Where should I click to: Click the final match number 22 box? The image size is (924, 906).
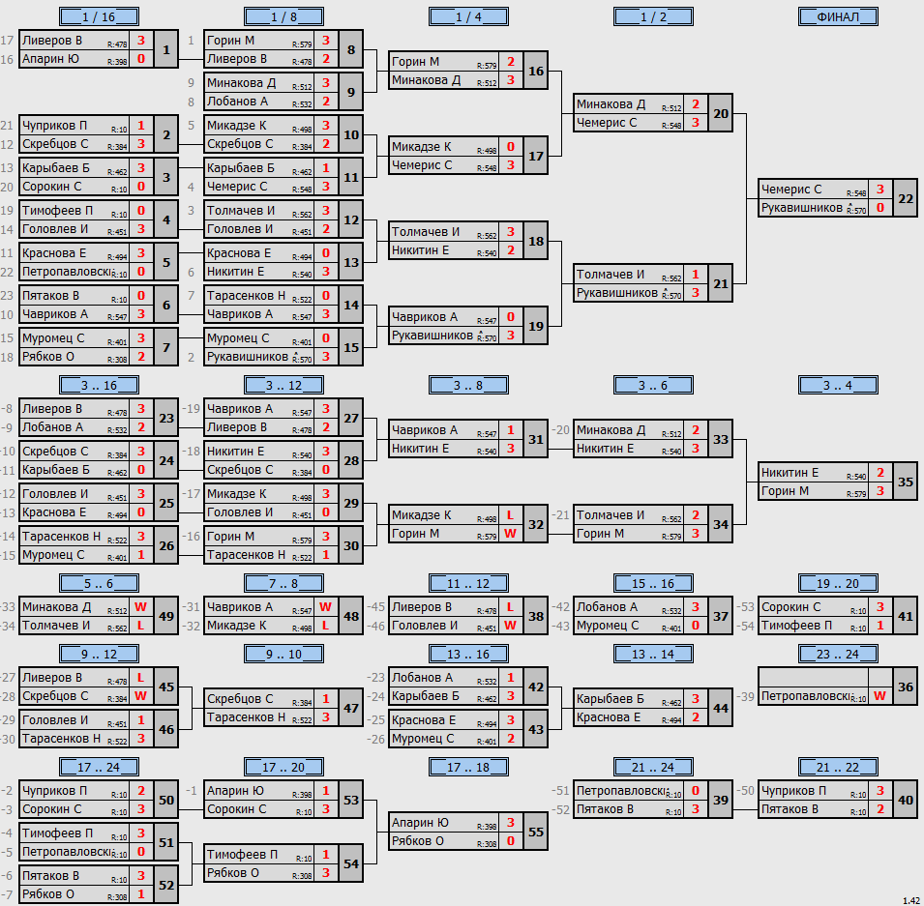906,198
